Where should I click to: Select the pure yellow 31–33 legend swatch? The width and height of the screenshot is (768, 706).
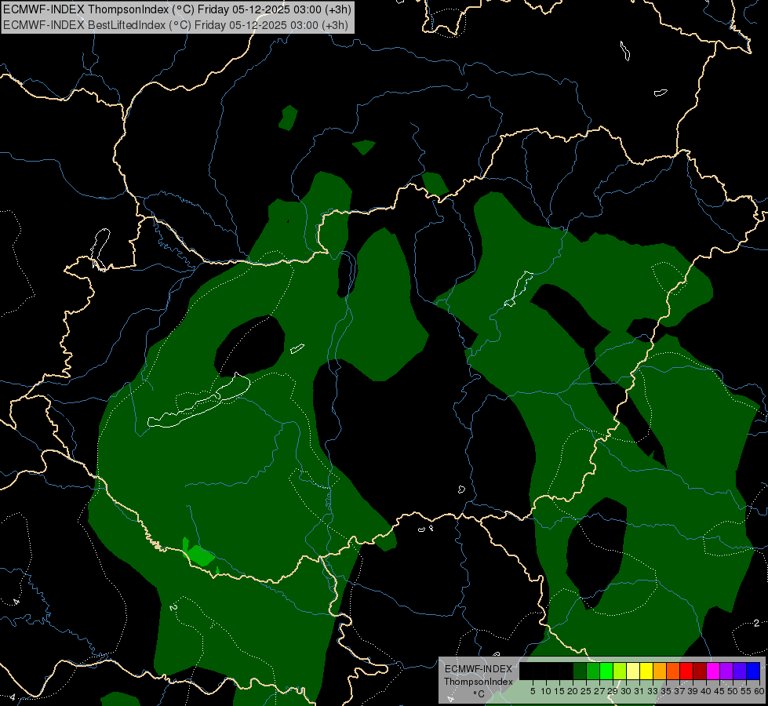pyautogui.click(x=646, y=671)
